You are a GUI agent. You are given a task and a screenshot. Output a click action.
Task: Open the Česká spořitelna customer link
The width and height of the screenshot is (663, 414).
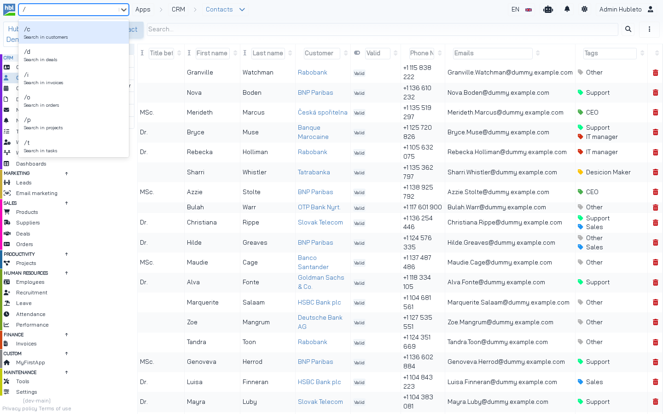click(x=323, y=112)
